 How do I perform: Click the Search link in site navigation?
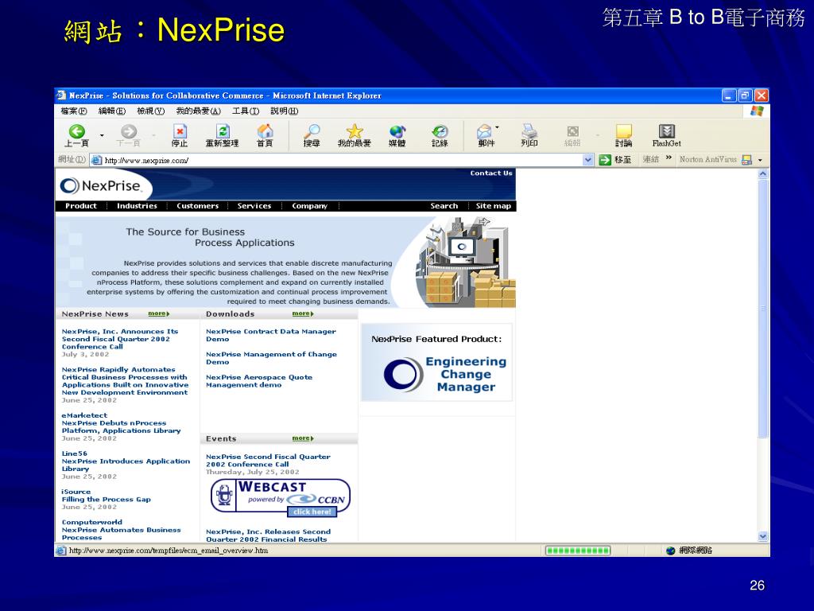(x=444, y=206)
